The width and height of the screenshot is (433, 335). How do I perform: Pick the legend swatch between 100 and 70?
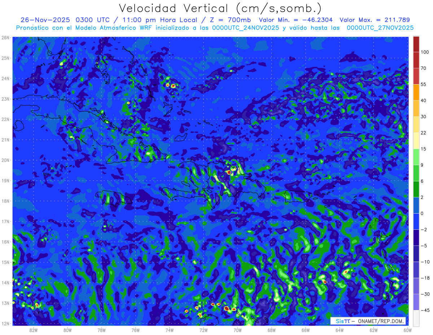pos(416,60)
